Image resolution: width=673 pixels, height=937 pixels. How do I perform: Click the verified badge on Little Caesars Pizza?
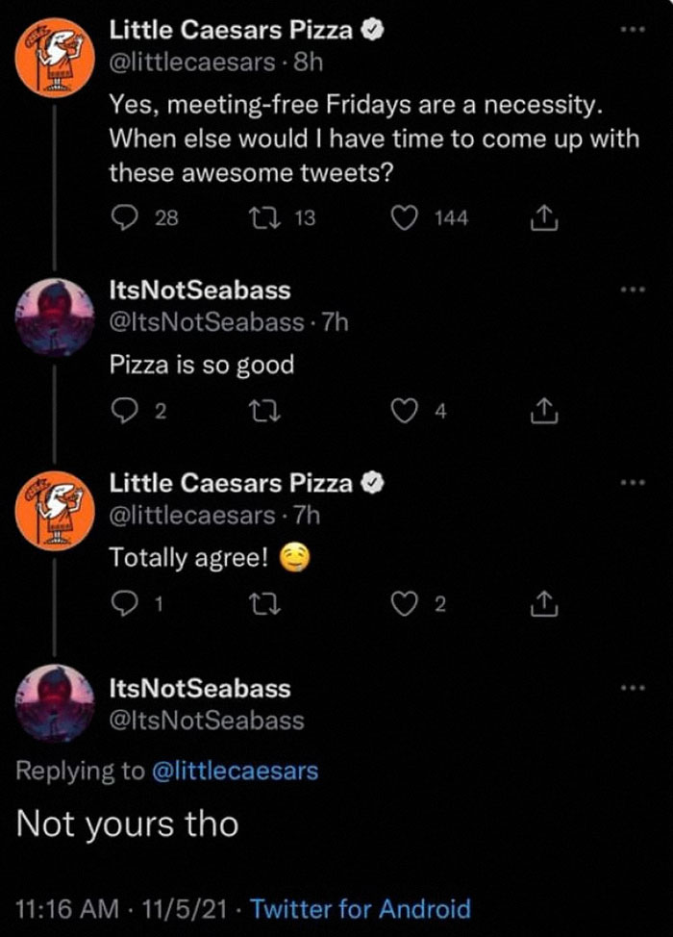[x=370, y=30]
